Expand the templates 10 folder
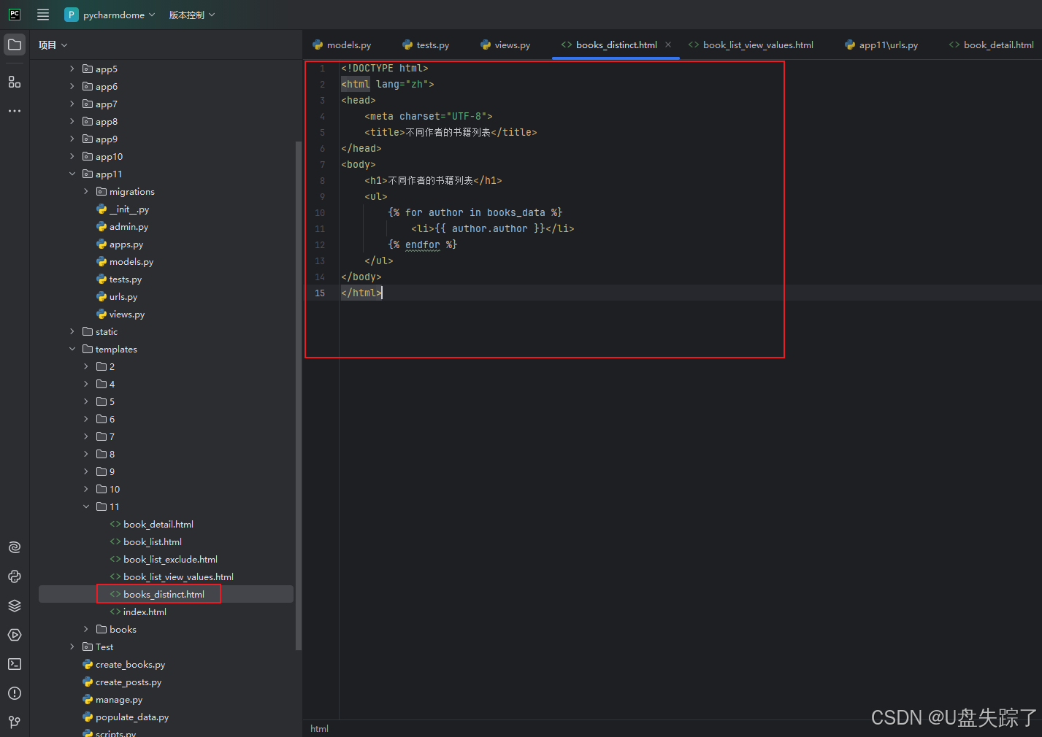 (x=85, y=489)
